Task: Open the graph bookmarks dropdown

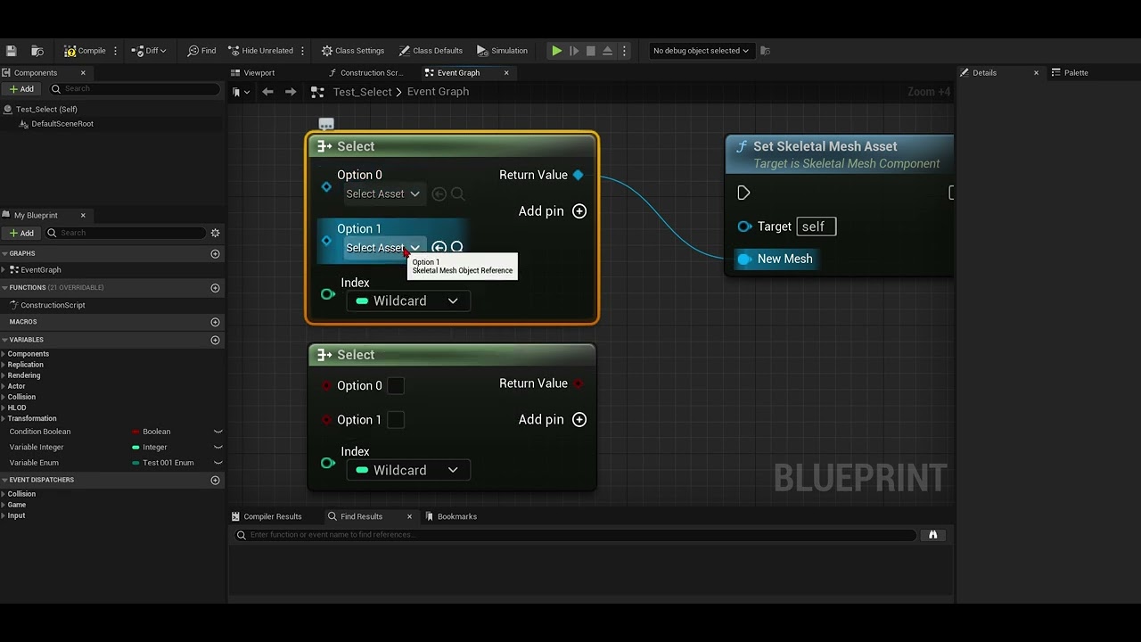Action: [241, 92]
